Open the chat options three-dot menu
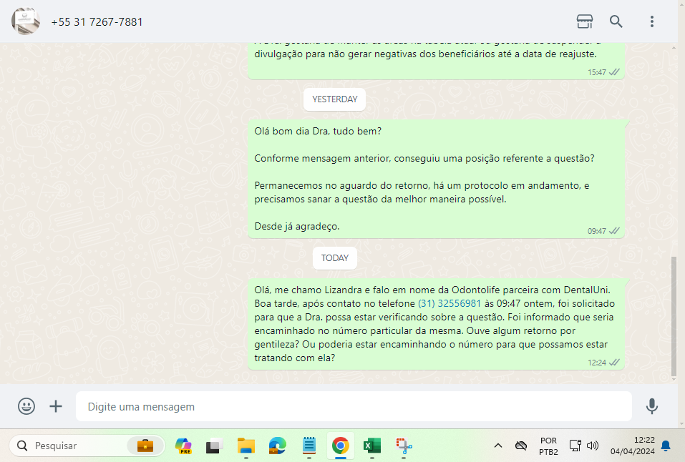 click(651, 21)
